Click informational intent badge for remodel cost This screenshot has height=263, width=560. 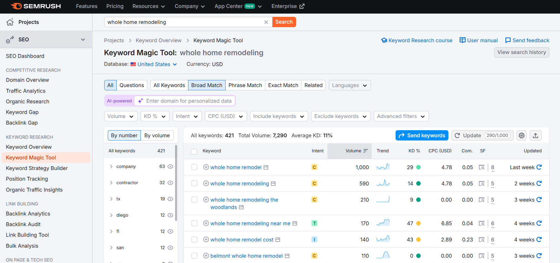(314, 239)
